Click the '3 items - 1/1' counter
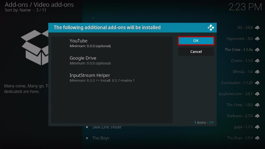 point(204,122)
